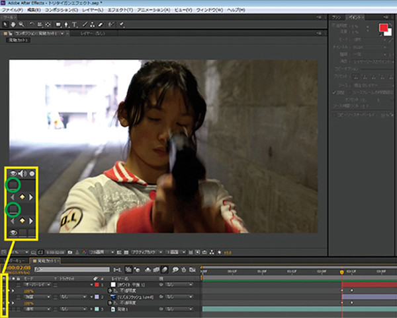Toggle stopwatch for layer 1 opacity

110,291
